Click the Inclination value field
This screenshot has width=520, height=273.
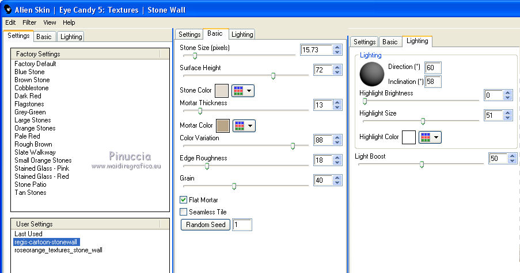click(433, 82)
